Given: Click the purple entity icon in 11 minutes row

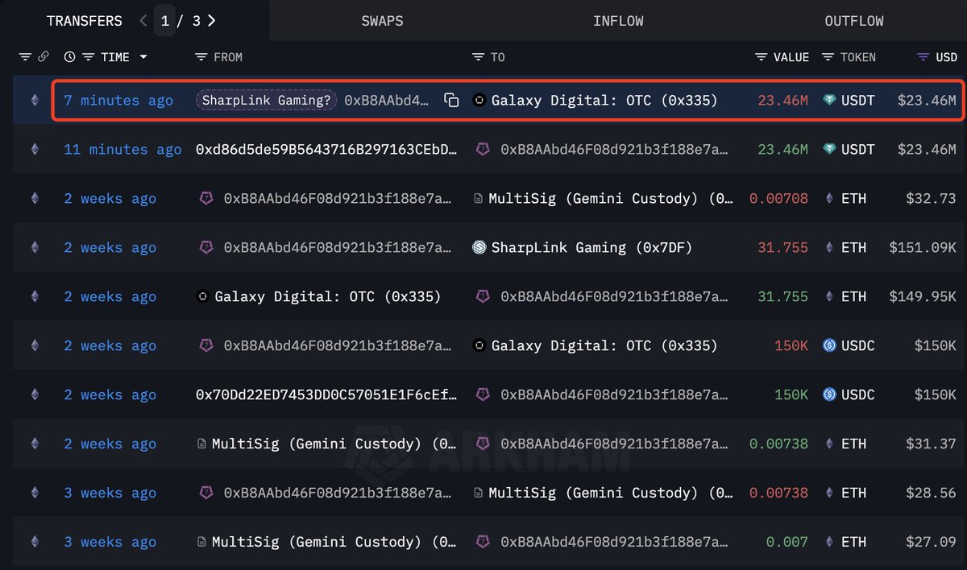Looking at the screenshot, I should [483, 150].
